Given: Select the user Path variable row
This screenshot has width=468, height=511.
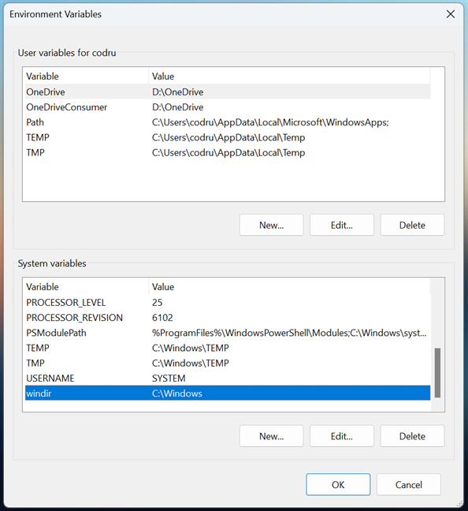Looking at the screenshot, I should (x=228, y=122).
